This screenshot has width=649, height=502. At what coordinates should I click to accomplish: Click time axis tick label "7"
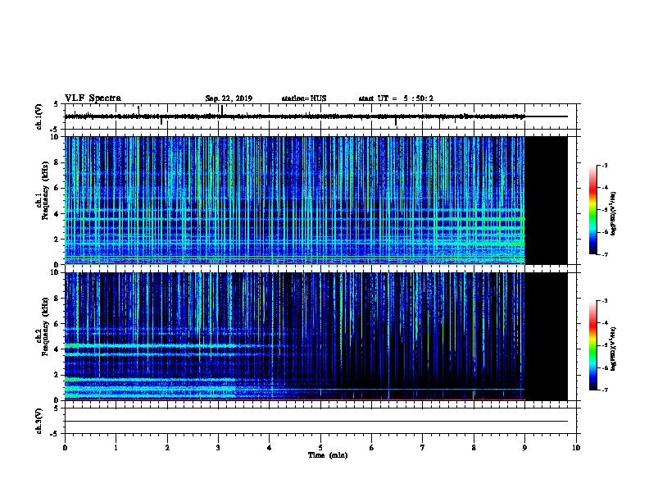click(423, 448)
